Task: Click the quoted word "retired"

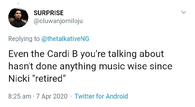Action: (x=49, y=79)
